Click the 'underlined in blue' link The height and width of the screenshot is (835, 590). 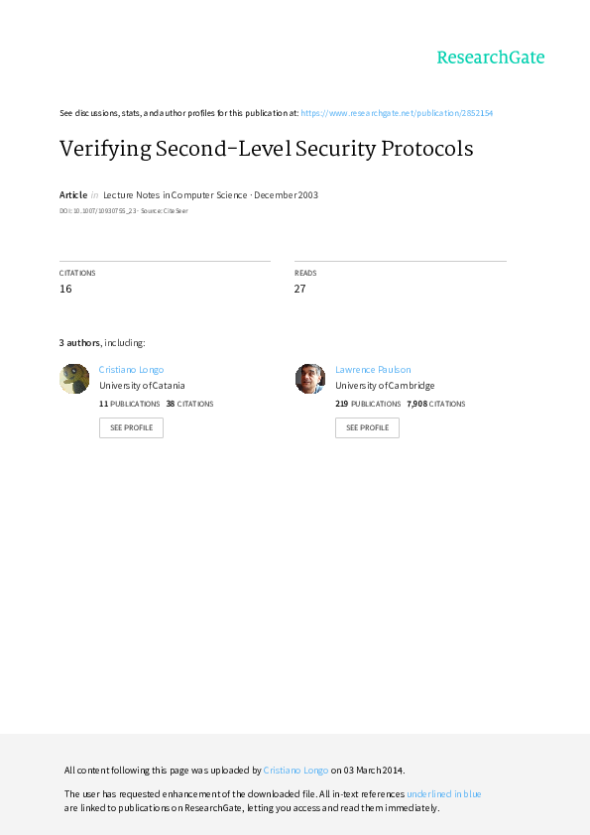click(444, 794)
